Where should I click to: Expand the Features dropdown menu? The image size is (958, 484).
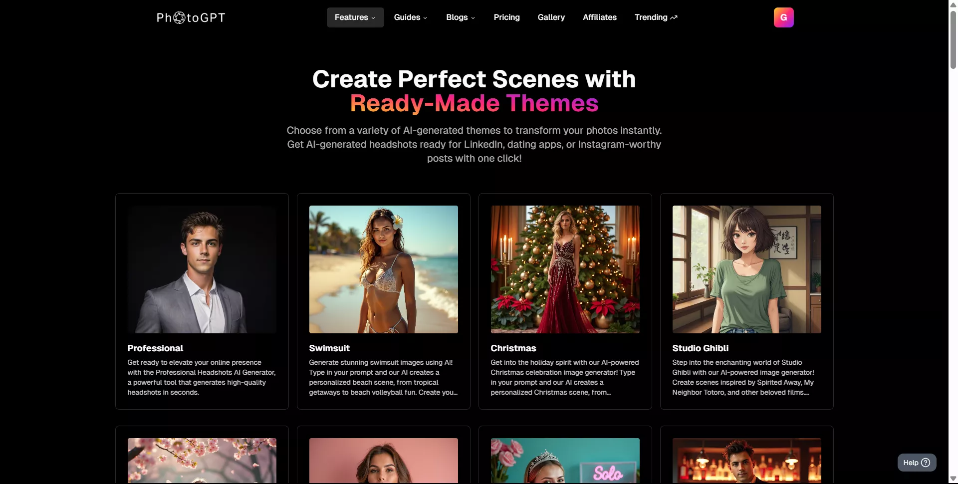355,17
